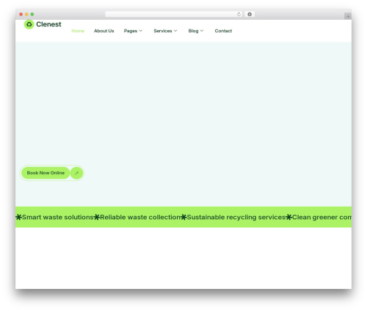
Task: Open a new tab with plus button
Action: (x=348, y=16)
